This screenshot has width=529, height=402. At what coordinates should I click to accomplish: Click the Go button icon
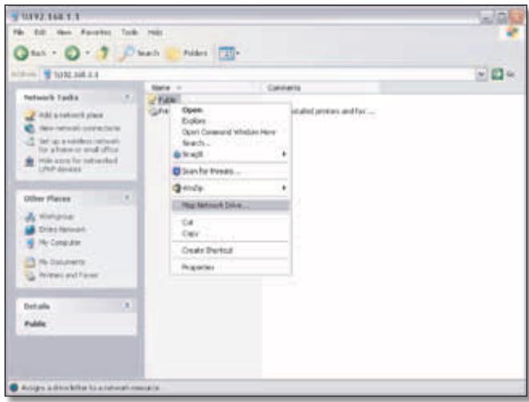(x=497, y=75)
